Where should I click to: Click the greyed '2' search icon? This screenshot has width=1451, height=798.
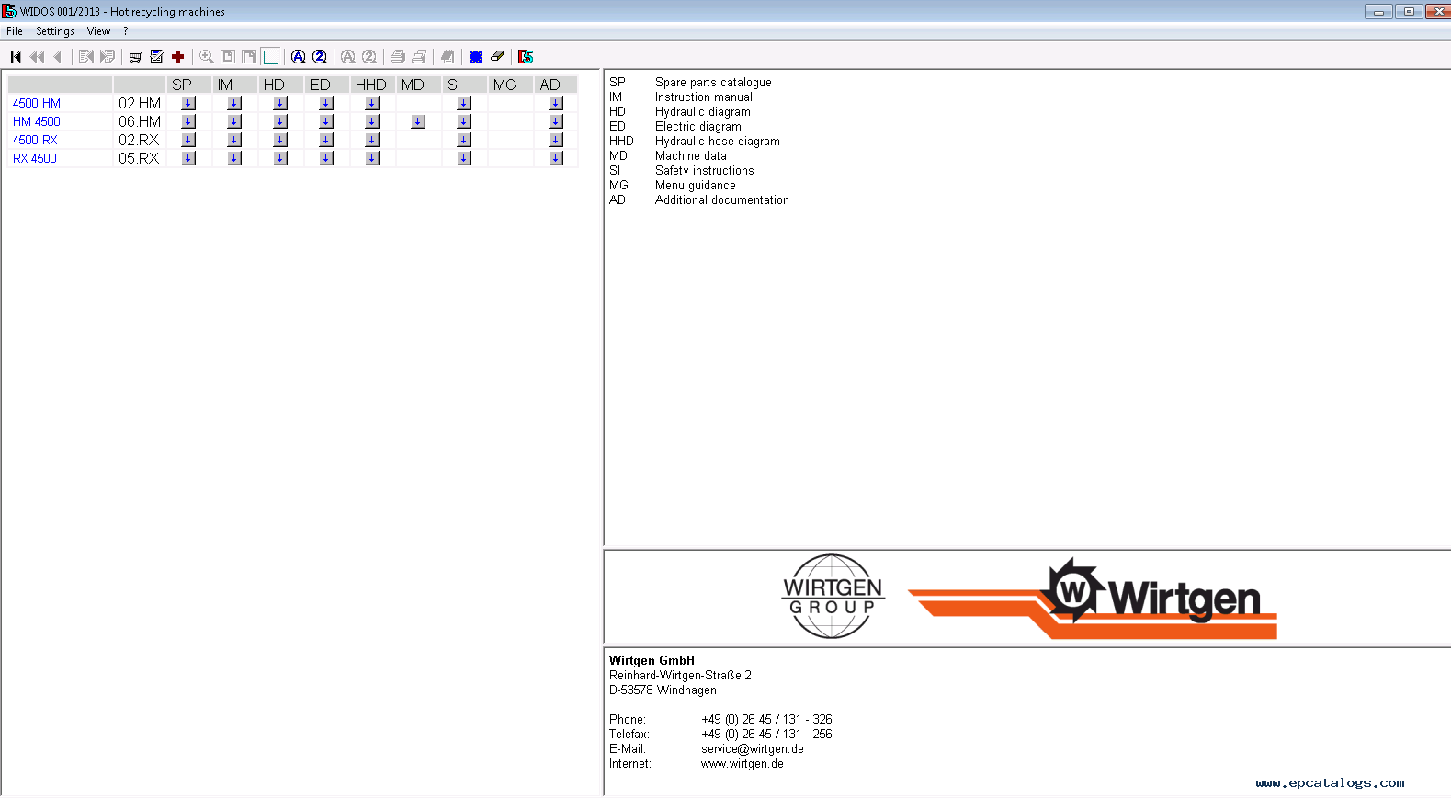pos(369,57)
